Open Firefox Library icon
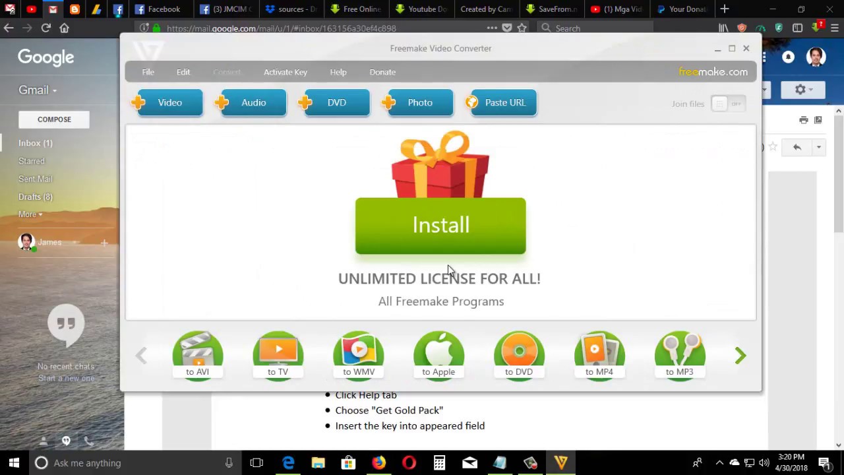Image resolution: width=844 pixels, height=475 pixels. [x=723, y=28]
